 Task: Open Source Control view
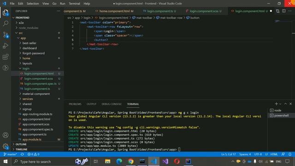[6, 35]
